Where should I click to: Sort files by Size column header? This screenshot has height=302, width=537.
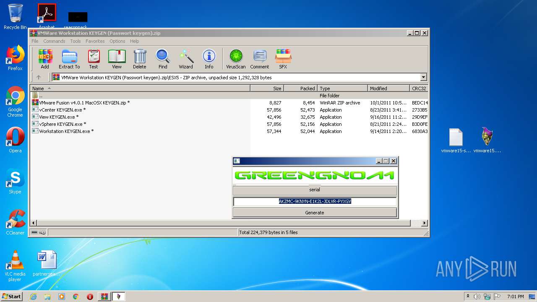coord(267,89)
